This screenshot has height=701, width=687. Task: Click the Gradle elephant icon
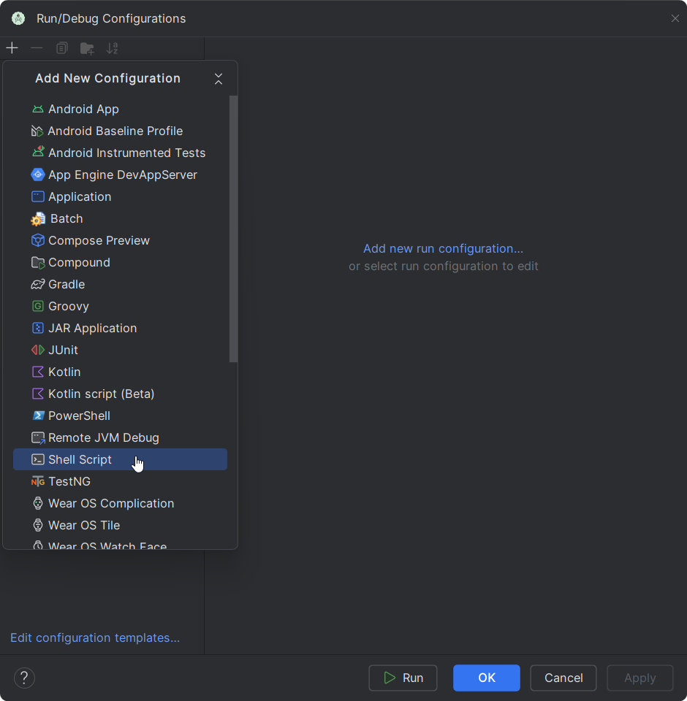coord(38,284)
